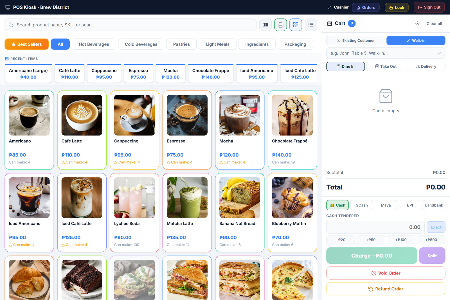Add ₱500 to cash tendered

pyautogui.click(x=431, y=240)
